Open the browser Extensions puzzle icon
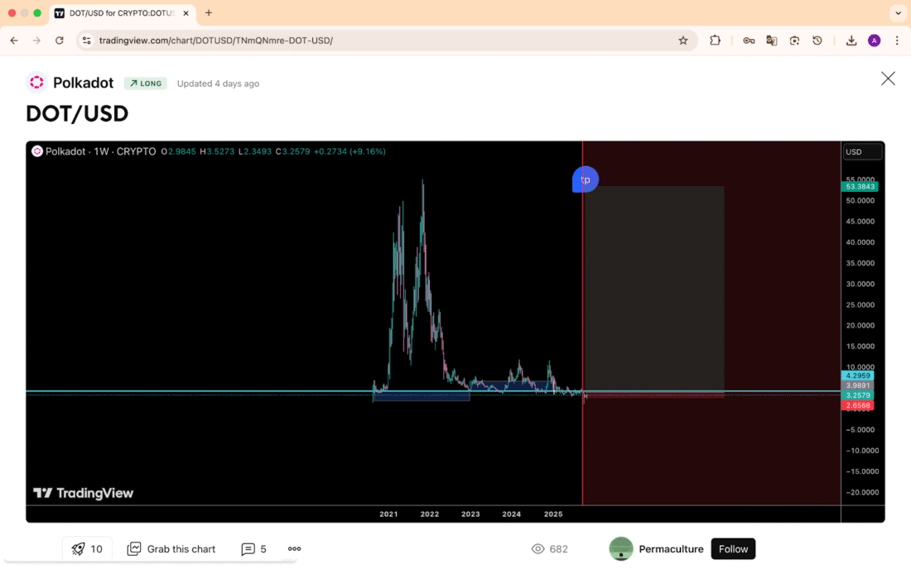This screenshot has height=569, width=911. [716, 41]
